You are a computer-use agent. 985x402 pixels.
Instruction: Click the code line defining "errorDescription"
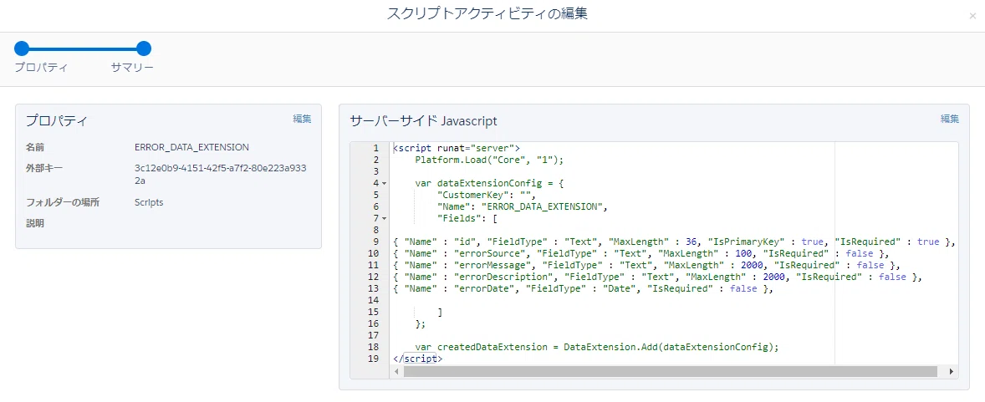point(658,277)
